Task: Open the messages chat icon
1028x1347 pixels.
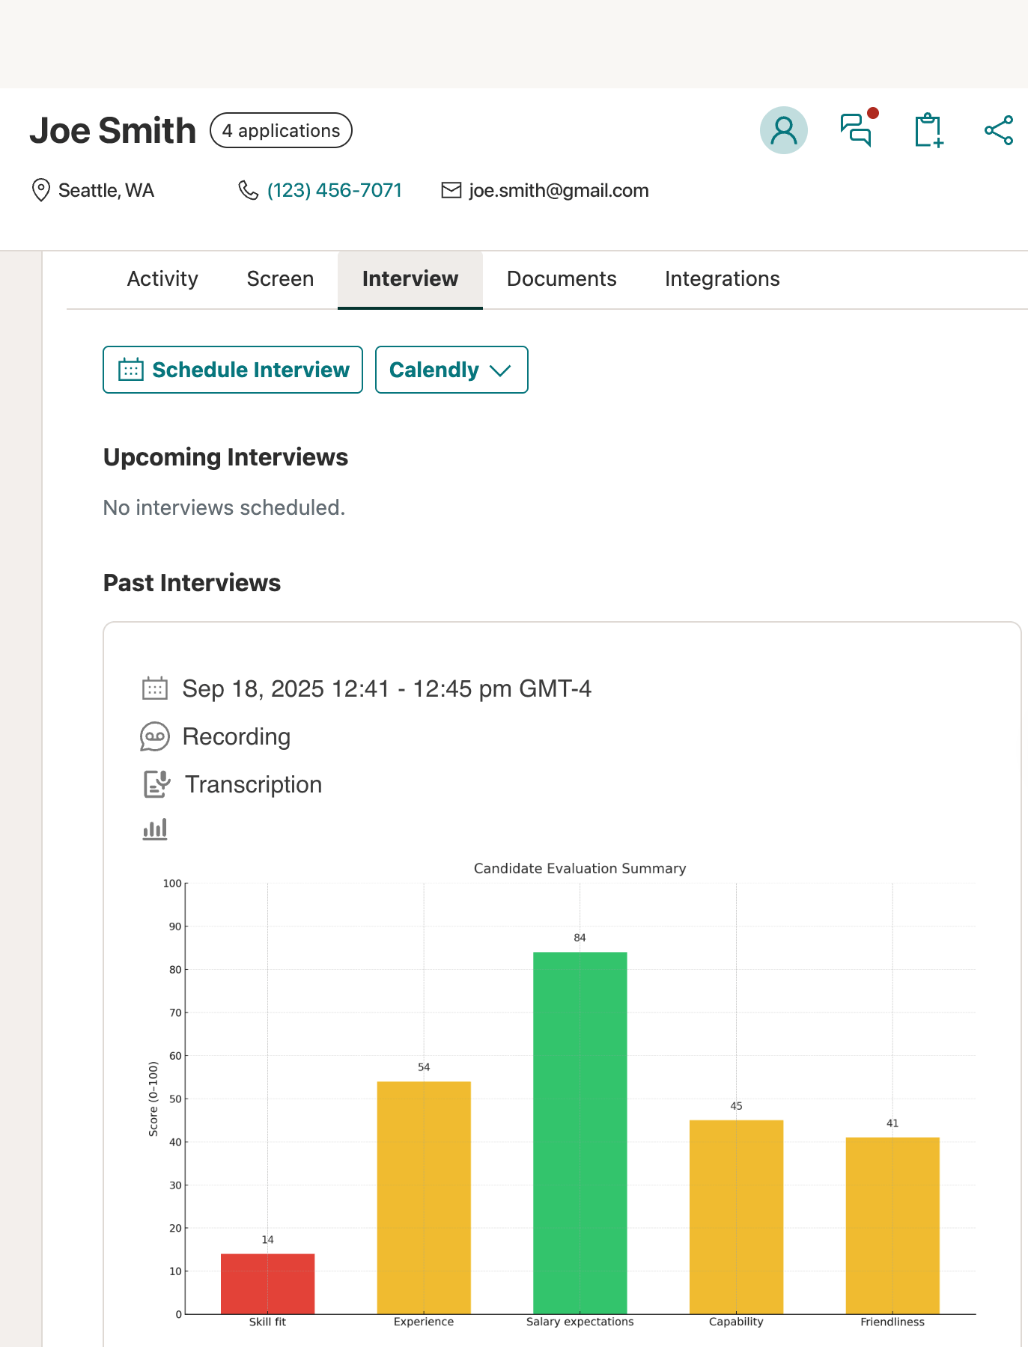Action: [857, 130]
